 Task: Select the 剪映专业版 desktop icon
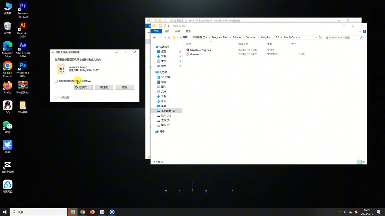tap(8, 167)
